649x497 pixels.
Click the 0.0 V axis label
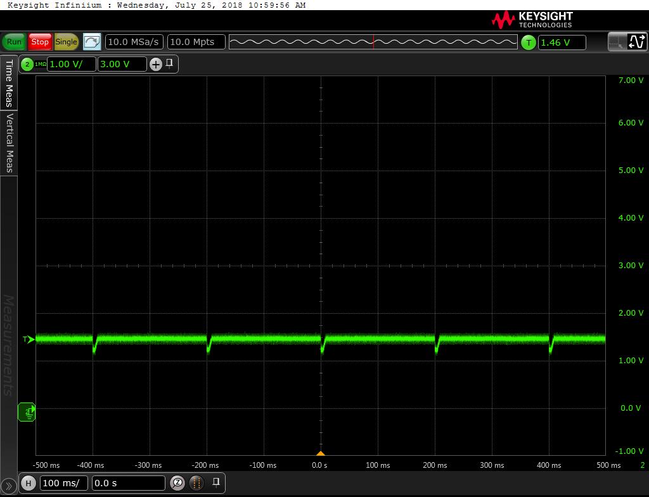tap(631, 408)
